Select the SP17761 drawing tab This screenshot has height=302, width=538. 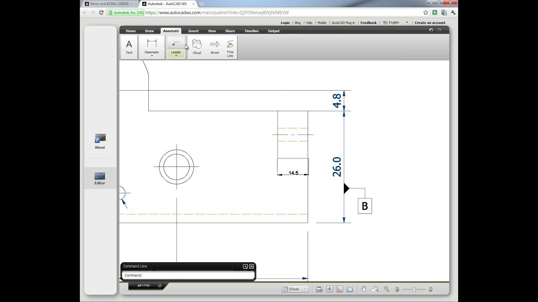pyautogui.click(x=143, y=286)
